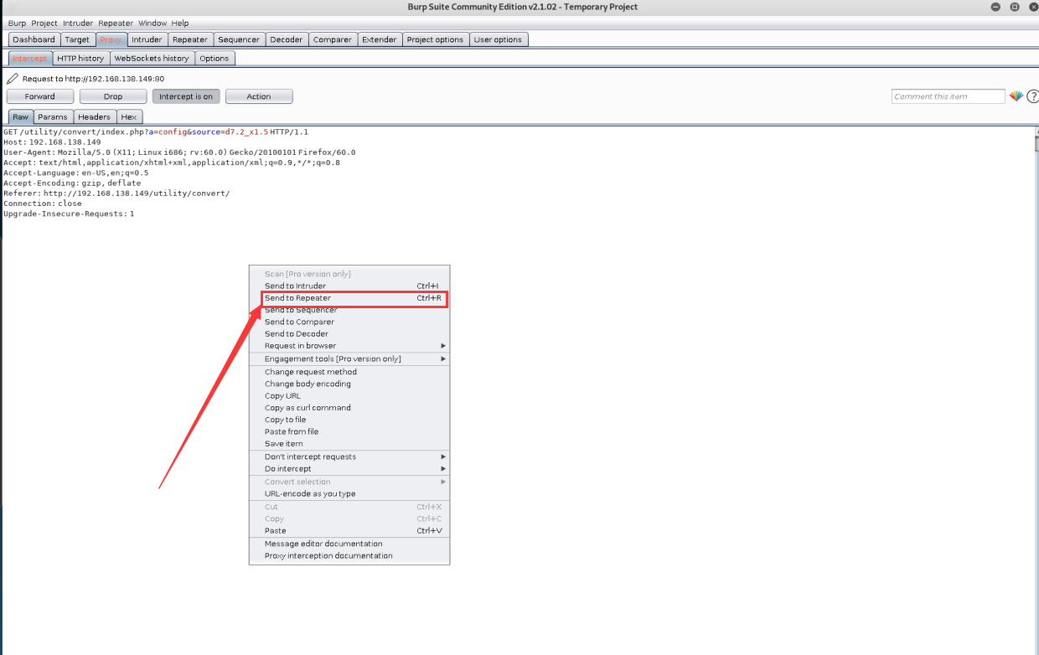Open the highlight color picker icon
The height and width of the screenshot is (655, 1039).
[1016, 96]
